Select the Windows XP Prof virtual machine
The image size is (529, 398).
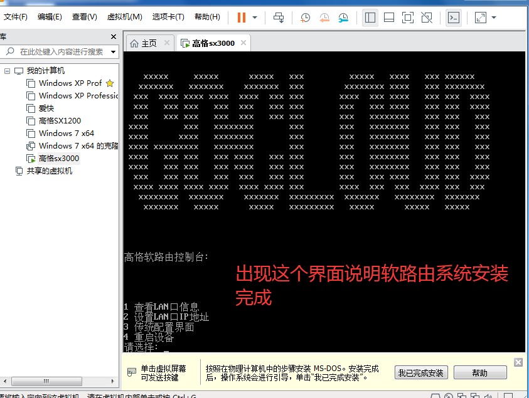pyautogui.click(x=70, y=83)
